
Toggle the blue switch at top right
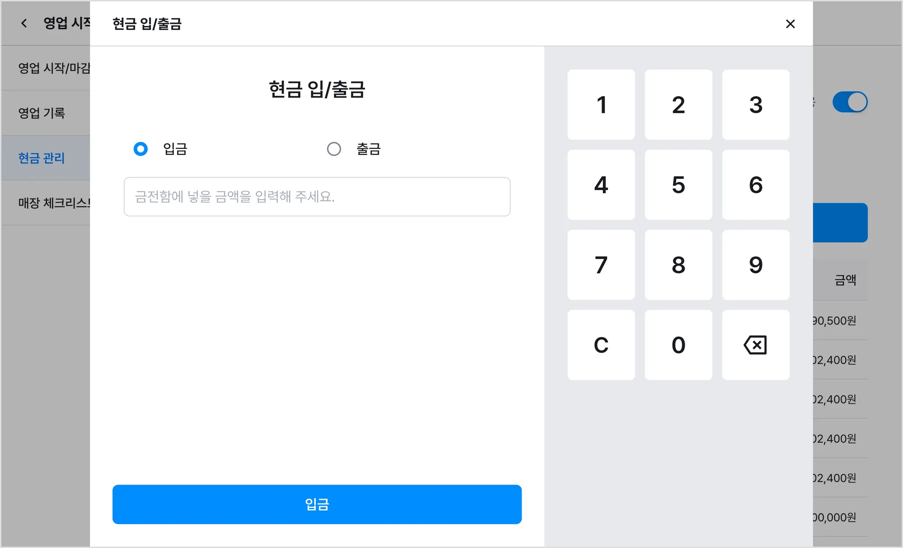point(850,102)
